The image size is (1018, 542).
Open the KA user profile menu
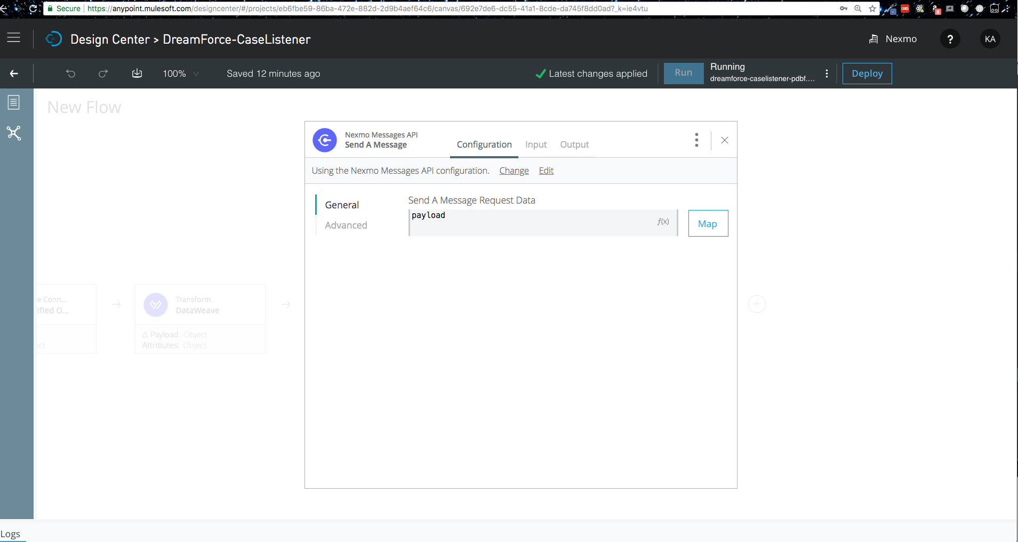point(990,39)
